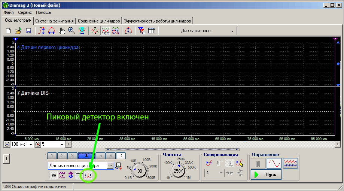Click the table columns icon in toolbar
The image size is (344, 191).
coord(152,31)
